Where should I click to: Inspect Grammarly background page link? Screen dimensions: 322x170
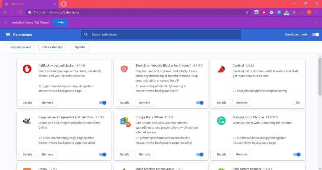(264, 143)
